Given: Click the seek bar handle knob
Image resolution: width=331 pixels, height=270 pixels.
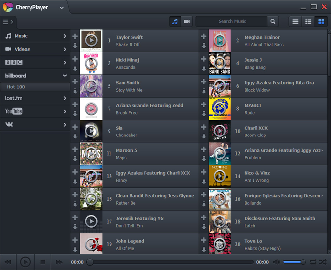Looking at the screenshot, I should tap(90, 262).
